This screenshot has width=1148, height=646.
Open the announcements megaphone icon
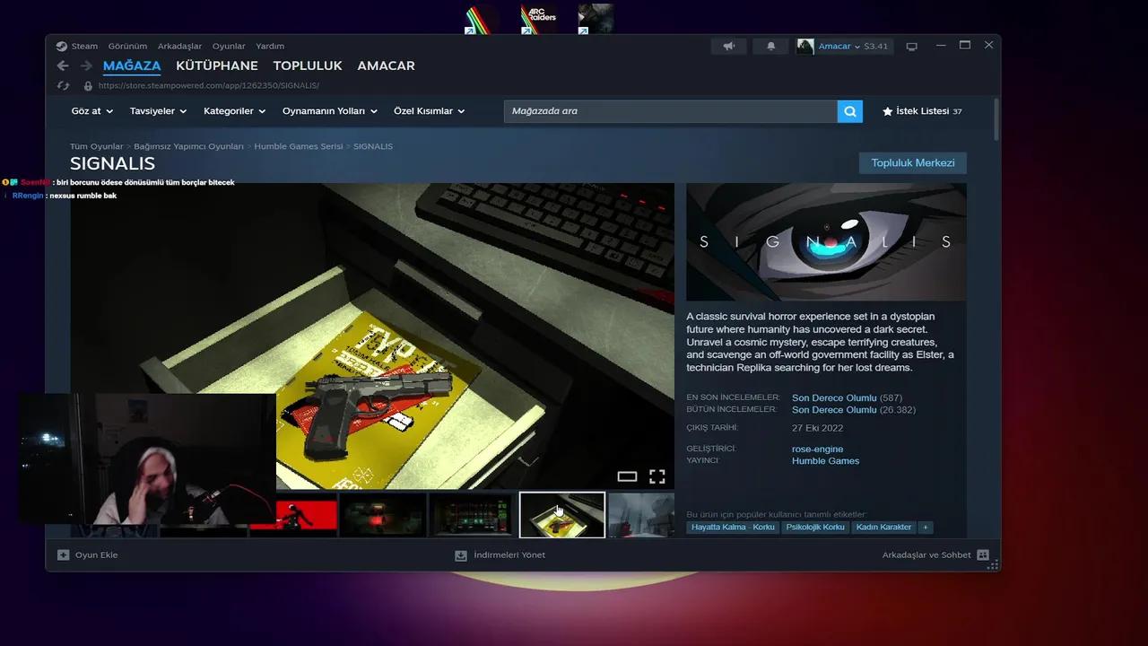[x=729, y=46]
